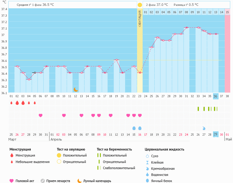Select the Отрицательный ovulation test empty circle

click(59, 162)
